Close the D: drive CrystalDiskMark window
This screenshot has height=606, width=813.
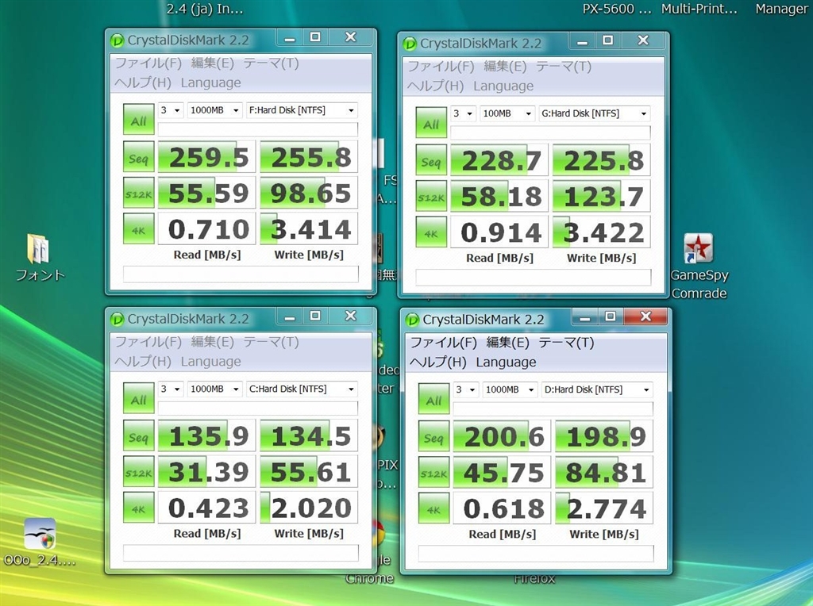coord(645,316)
